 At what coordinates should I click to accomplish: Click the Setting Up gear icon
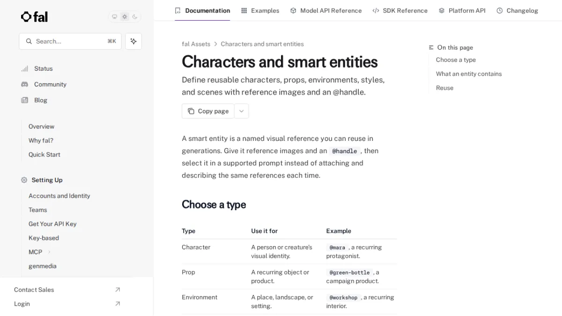(24, 180)
